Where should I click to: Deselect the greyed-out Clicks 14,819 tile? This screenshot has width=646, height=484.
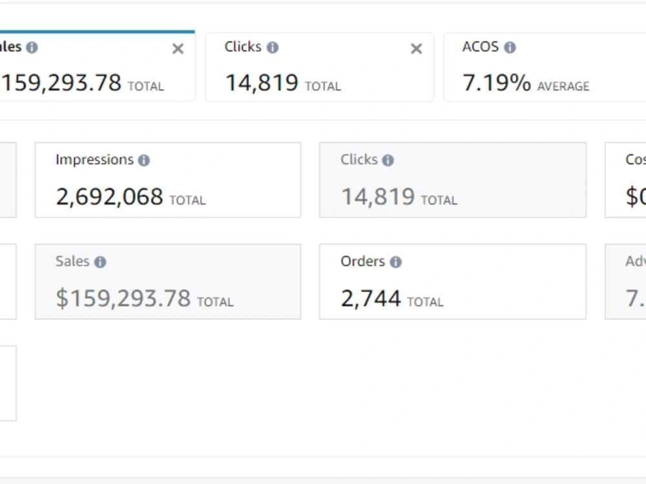pos(452,180)
